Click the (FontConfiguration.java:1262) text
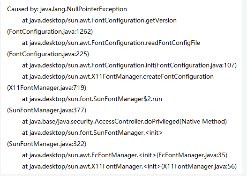Screen dimensions: 247x176 click(x=50, y=32)
